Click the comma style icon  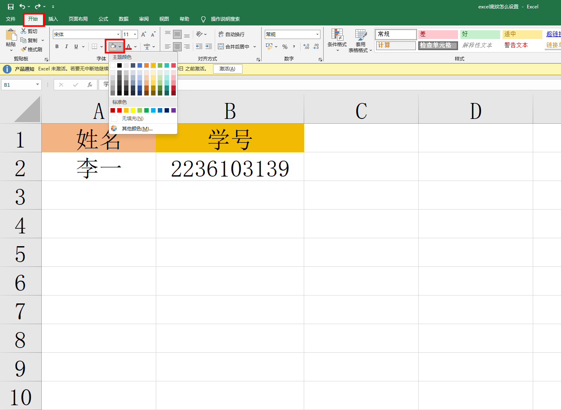click(x=294, y=47)
